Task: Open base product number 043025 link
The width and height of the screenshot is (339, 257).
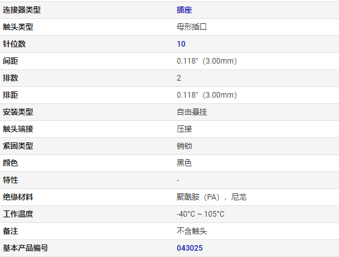Action: pos(190,248)
